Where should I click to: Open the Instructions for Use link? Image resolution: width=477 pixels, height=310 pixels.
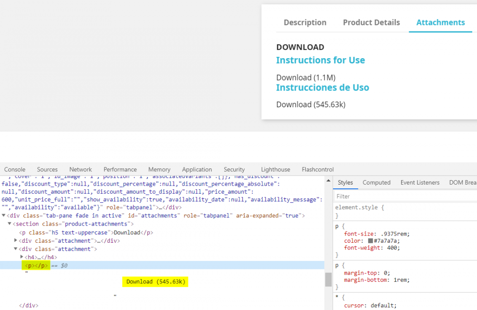320,60
